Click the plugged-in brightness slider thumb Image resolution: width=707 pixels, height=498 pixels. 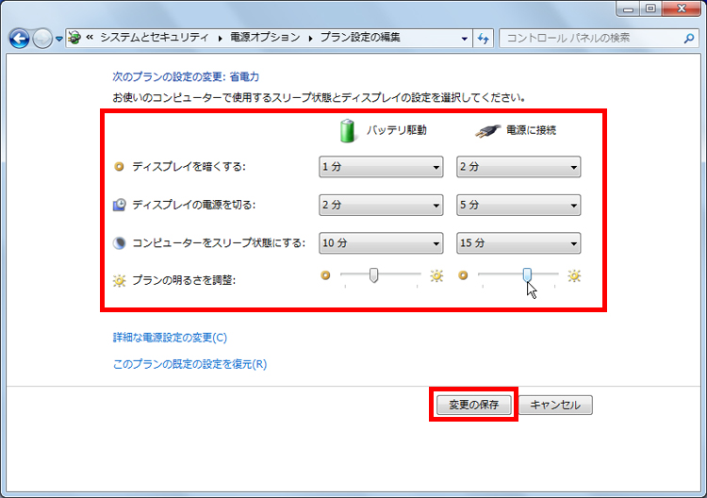[x=527, y=275]
